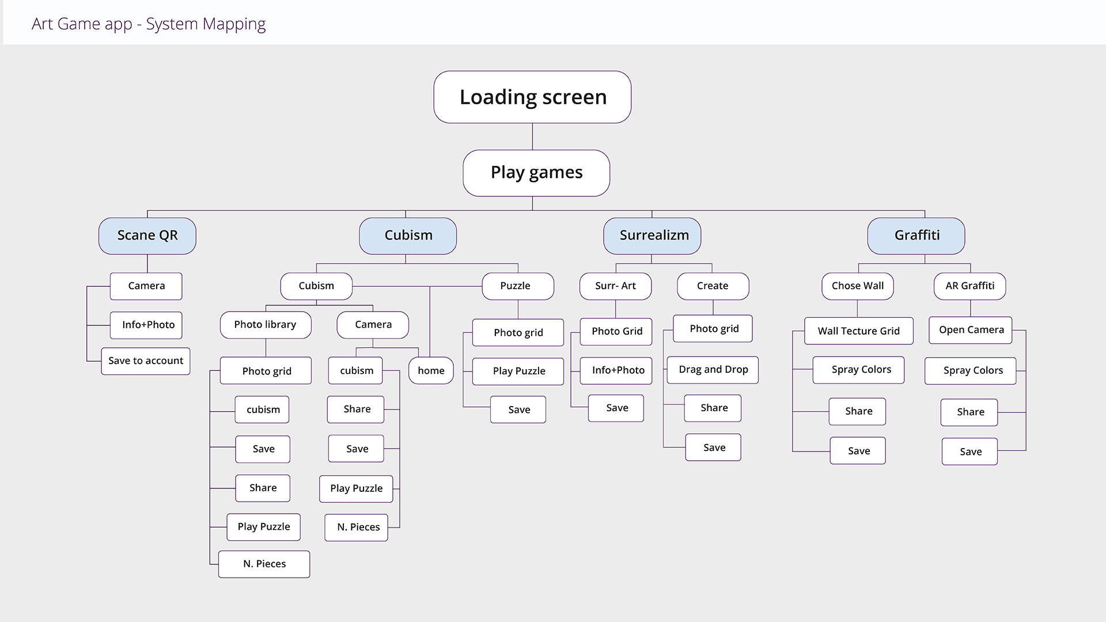The width and height of the screenshot is (1106, 622).
Task: Click Play Puzzle in Cubism Camera branch
Action: pyautogui.click(x=356, y=488)
